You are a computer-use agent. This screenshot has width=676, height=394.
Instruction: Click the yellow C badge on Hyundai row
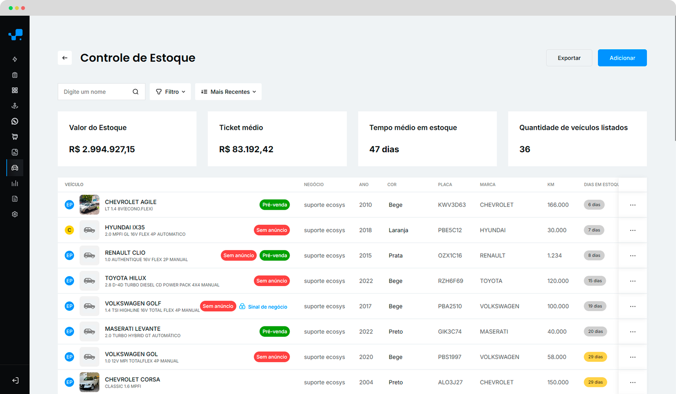(x=69, y=230)
